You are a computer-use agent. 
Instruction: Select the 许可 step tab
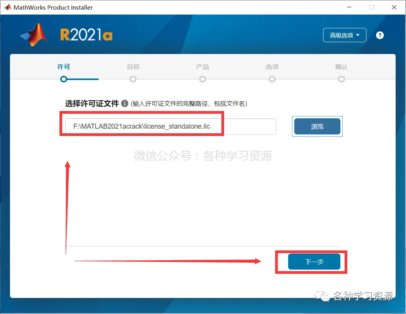[x=63, y=67]
